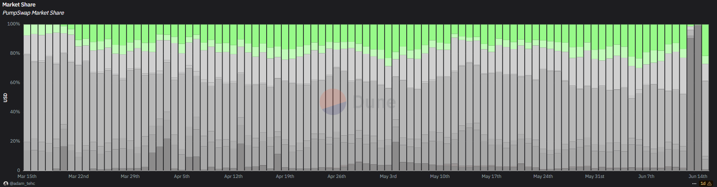Click the Apr 26th axis label

click(337, 176)
